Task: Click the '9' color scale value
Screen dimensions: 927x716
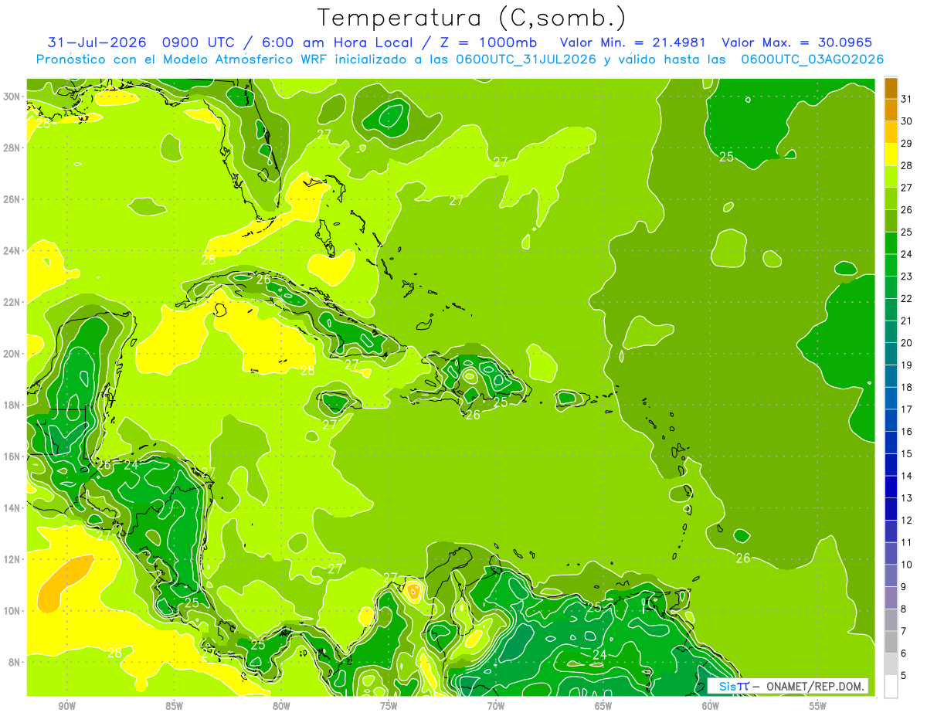Action: pyautogui.click(x=904, y=587)
